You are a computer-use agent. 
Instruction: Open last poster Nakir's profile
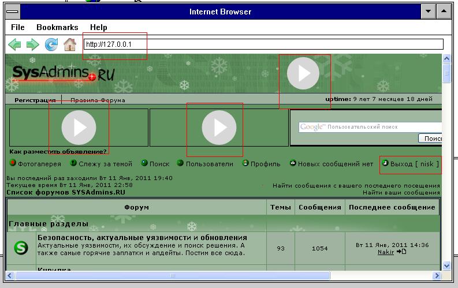click(x=386, y=252)
